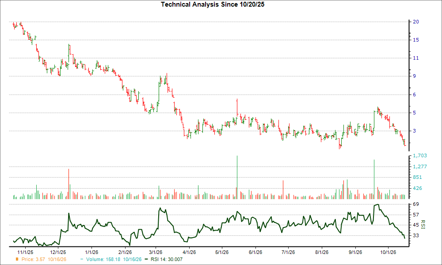Viewport: 442px width, 265px height.
Task: Click the Volume 158.18 legend entry
Action: tap(114, 259)
